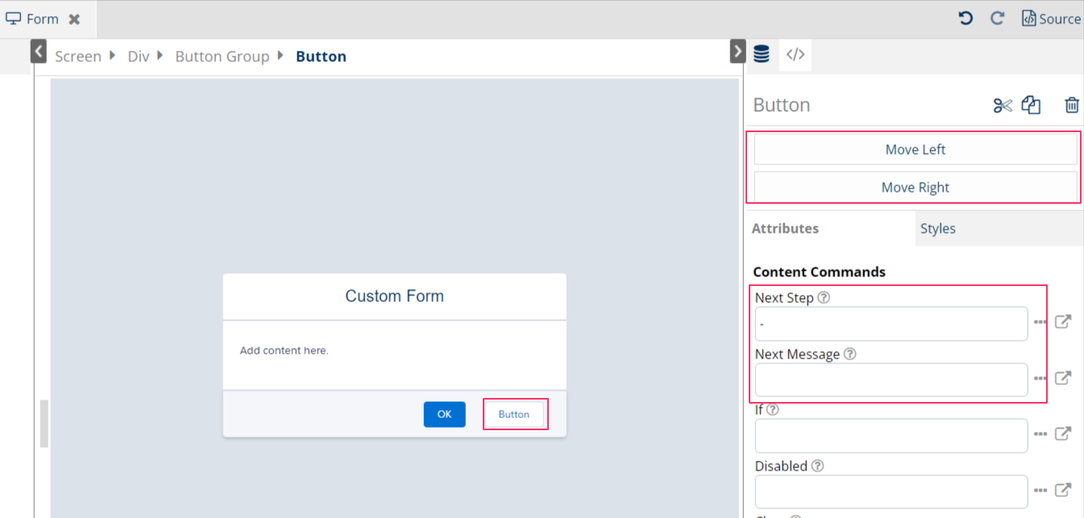Click the redo arrow icon
The image size is (1084, 518).
coord(997,19)
